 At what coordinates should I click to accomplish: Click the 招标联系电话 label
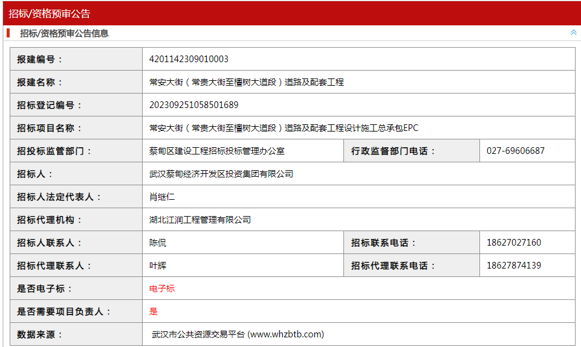[x=383, y=243]
